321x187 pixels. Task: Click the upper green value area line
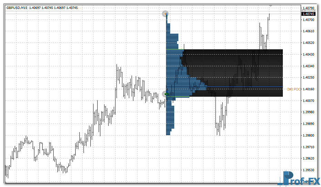point(174,50)
